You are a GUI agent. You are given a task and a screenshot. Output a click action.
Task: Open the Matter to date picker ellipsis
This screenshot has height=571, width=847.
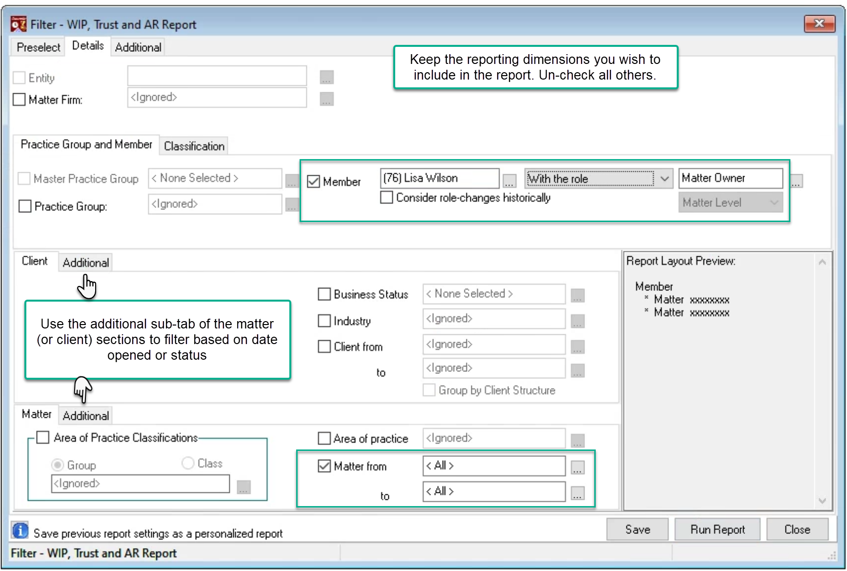click(578, 493)
